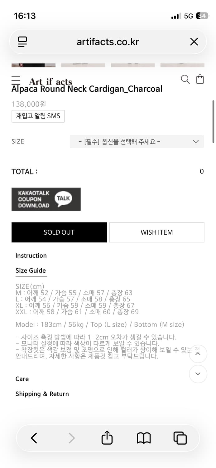The image size is (216, 468).
Task: Open the shopping bag cart
Action: 200,79
